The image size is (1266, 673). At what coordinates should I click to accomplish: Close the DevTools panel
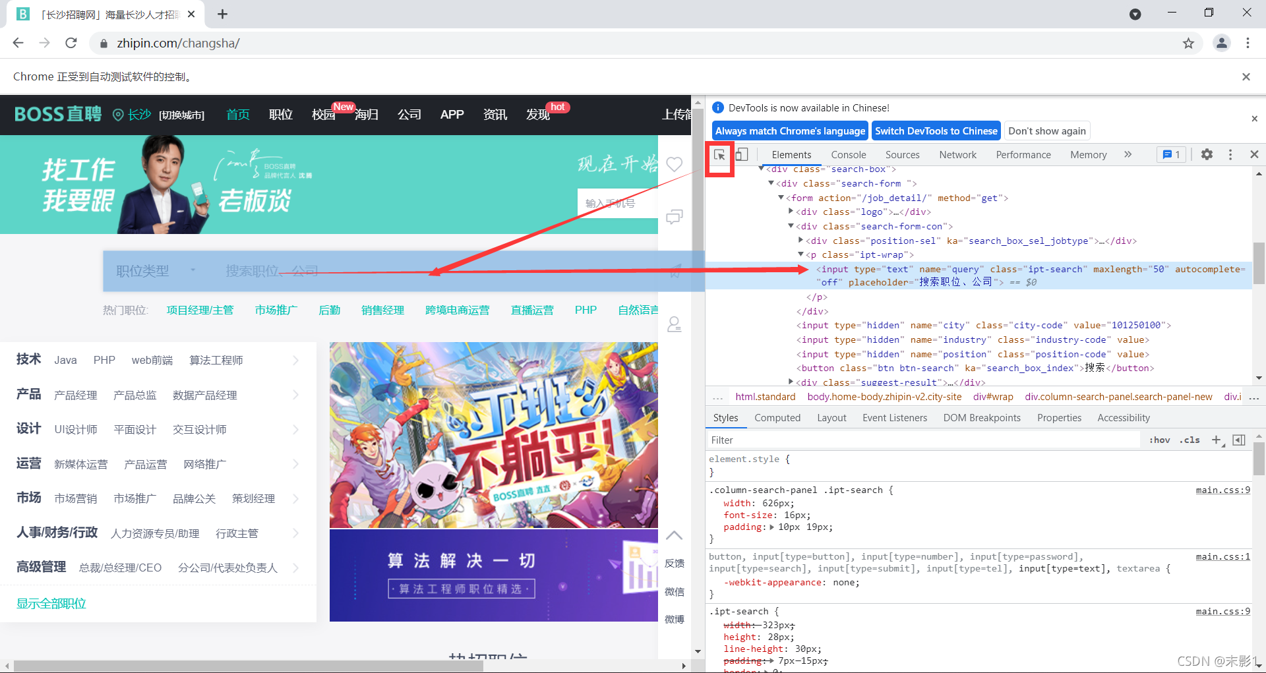(x=1254, y=154)
